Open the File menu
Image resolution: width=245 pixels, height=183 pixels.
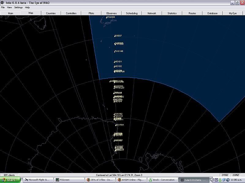pos(3,7)
